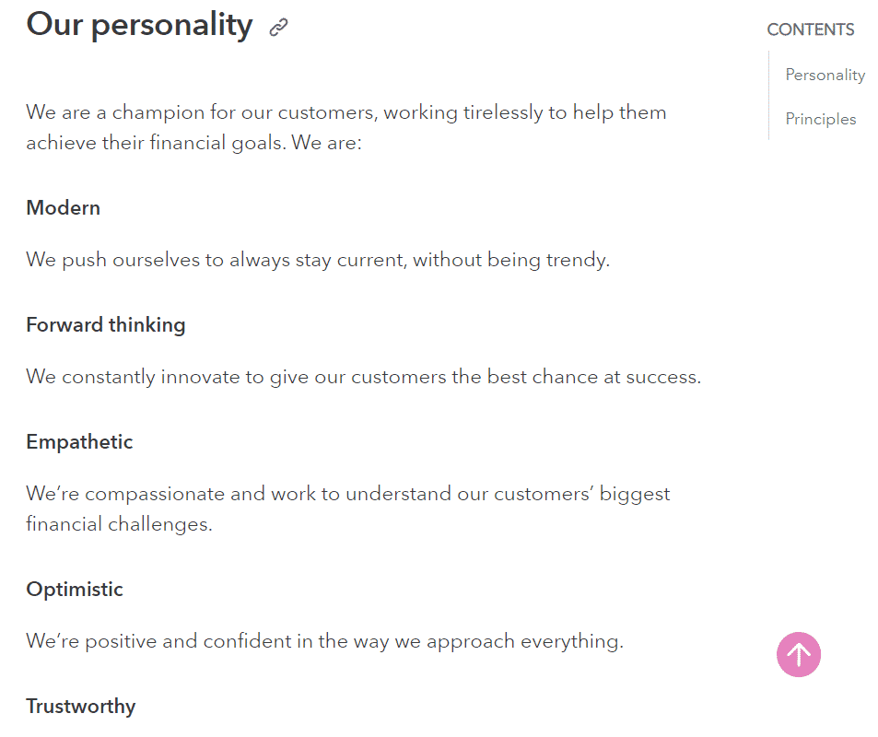
Task: Click the sentence about being positive and confident
Action: [x=325, y=641]
